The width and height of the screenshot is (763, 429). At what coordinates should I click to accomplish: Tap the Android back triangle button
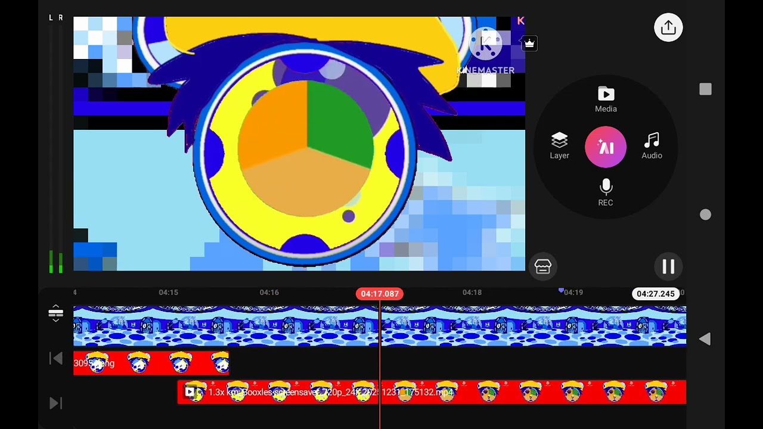coord(705,339)
